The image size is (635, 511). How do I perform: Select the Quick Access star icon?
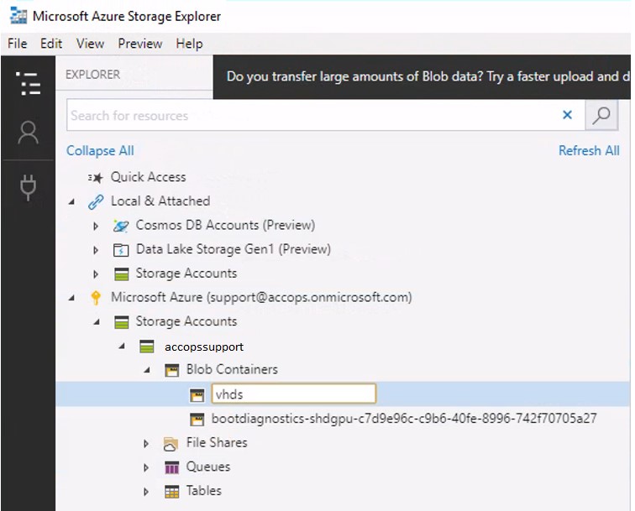[x=96, y=178]
